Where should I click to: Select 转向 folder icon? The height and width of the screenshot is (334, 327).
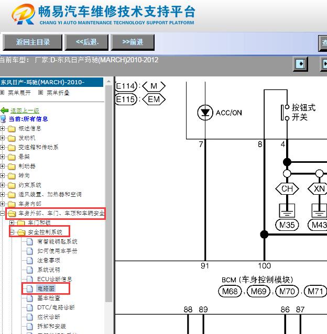tap(12, 176)
